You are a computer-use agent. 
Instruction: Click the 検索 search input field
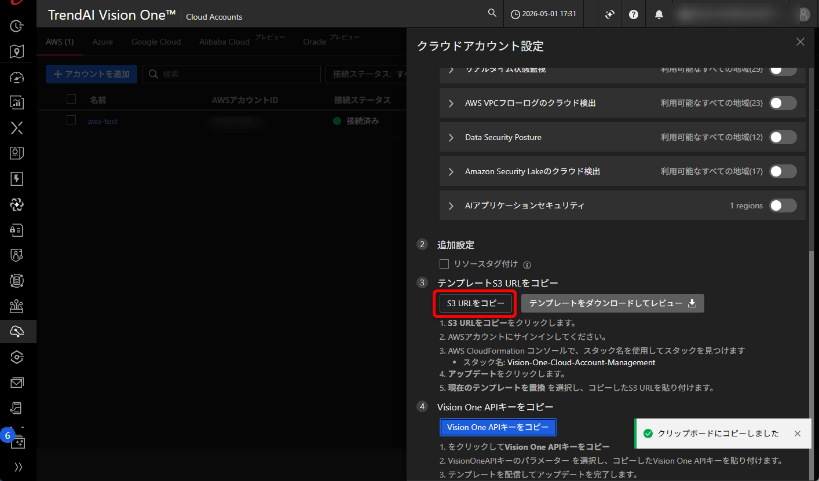click(x=231, y=74)
